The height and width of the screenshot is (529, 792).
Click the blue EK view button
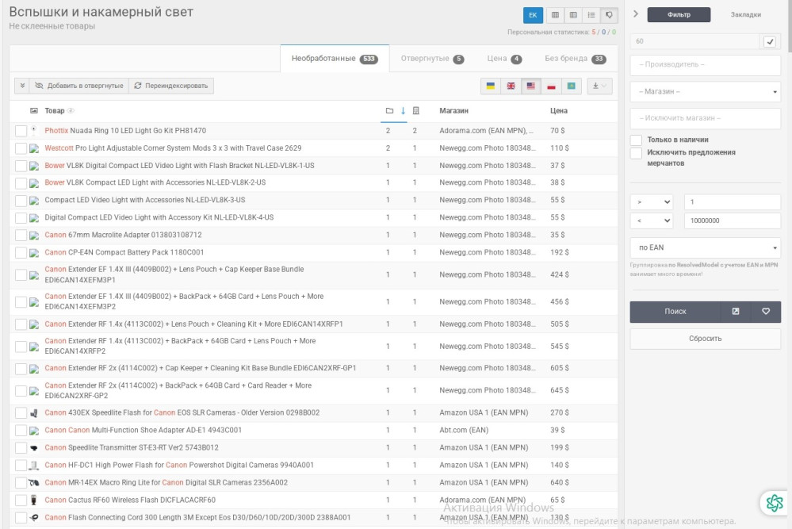[534, 15]
